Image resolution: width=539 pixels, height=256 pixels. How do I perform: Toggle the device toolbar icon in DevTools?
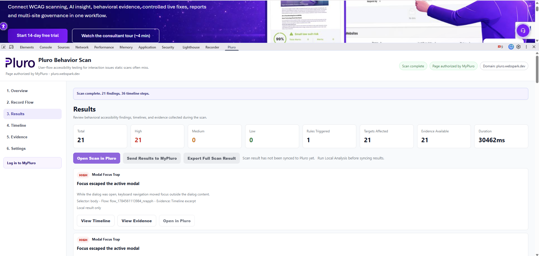click(x=11, y=47)
